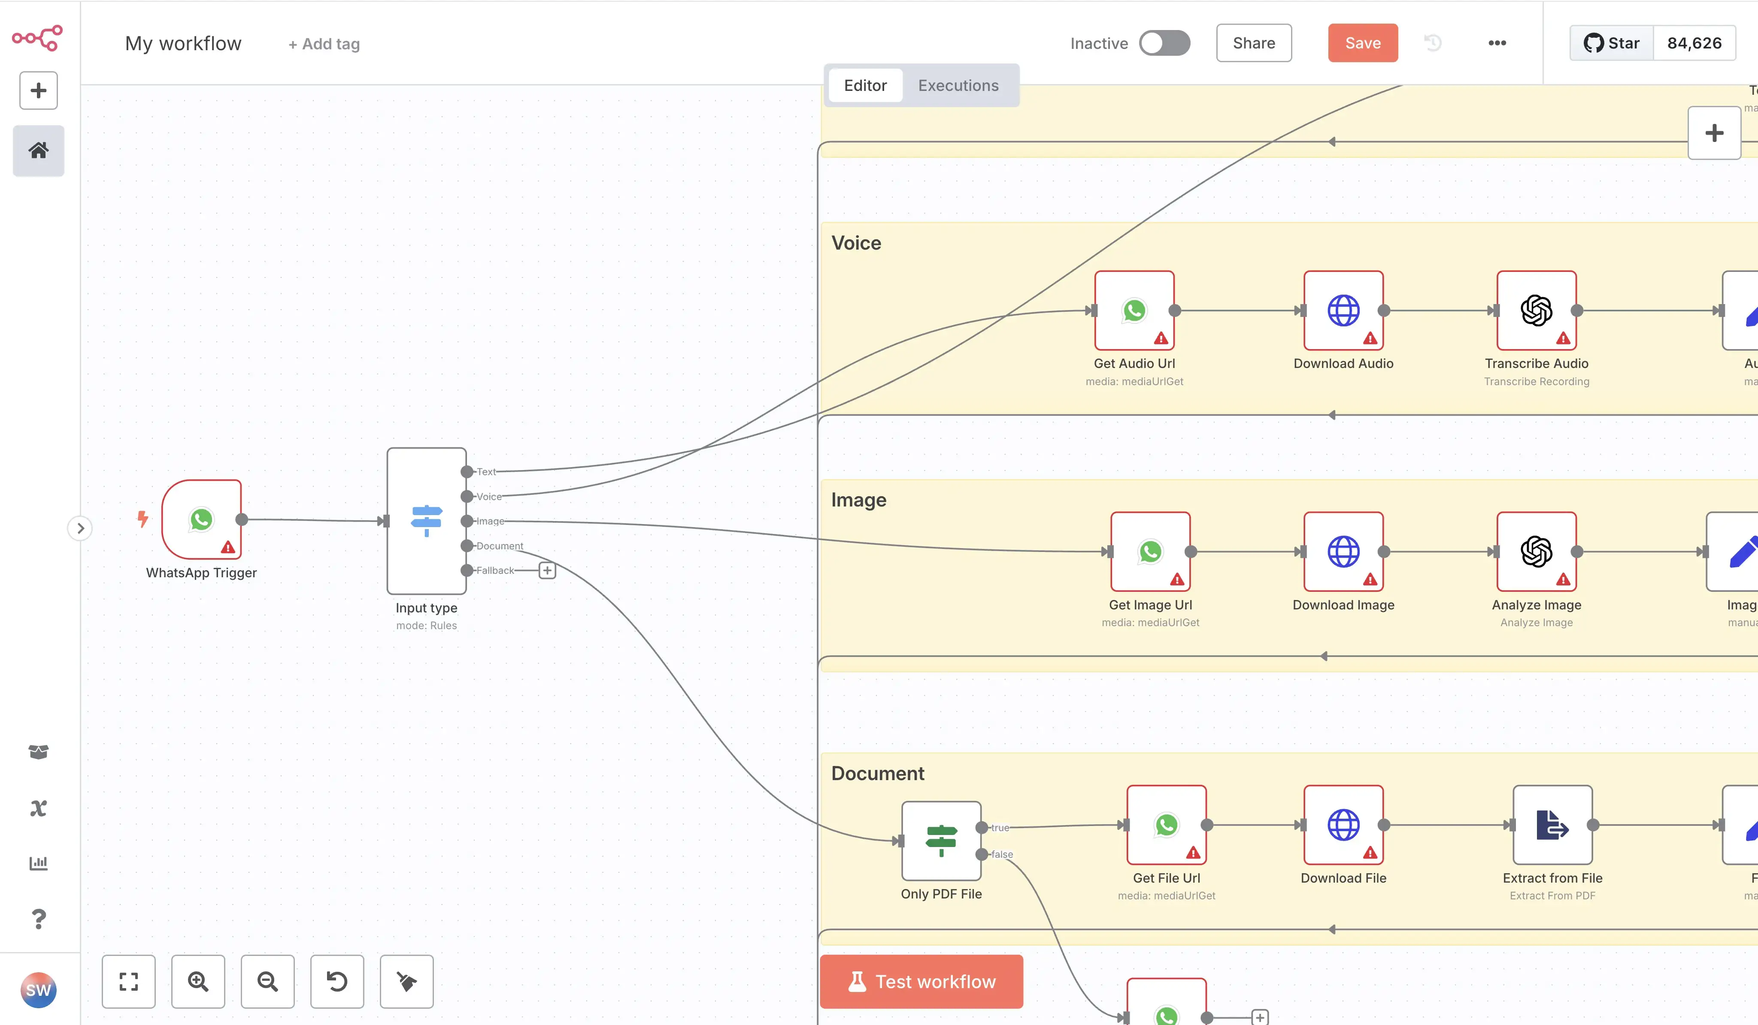This screenshot has width=1758, height=1025.
Task: Activate the workflow with the Inactive toggle
Action: (1164, 42)
